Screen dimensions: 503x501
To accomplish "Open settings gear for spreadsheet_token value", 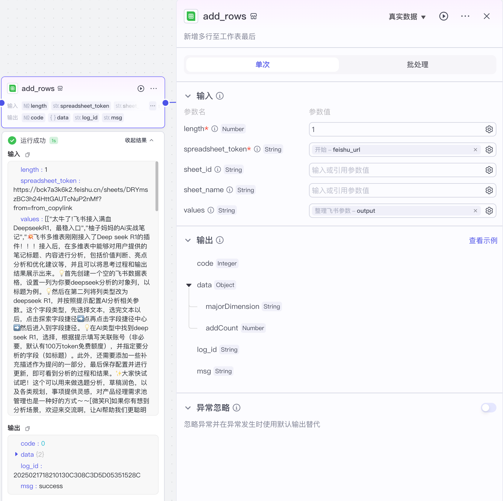I will coord(489,150).
